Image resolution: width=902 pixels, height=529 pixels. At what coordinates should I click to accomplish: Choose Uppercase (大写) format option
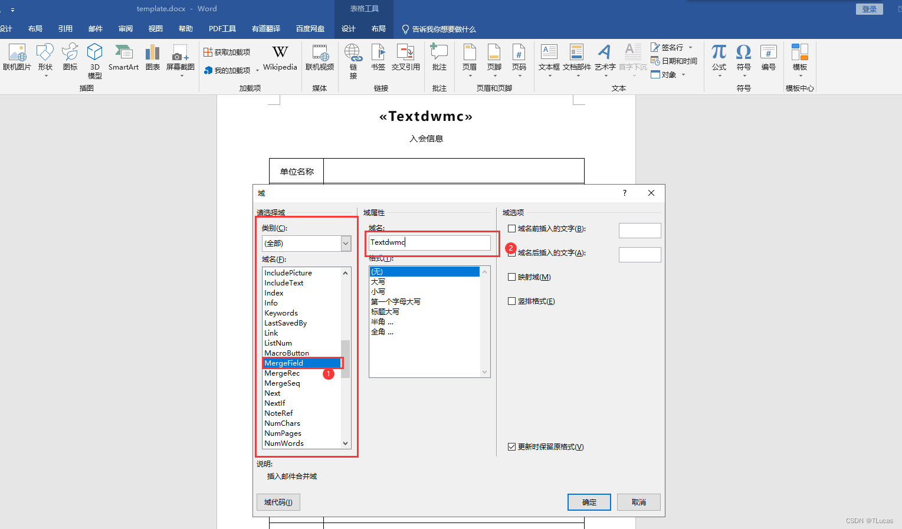pyautogui.click(x=425, y=282)
